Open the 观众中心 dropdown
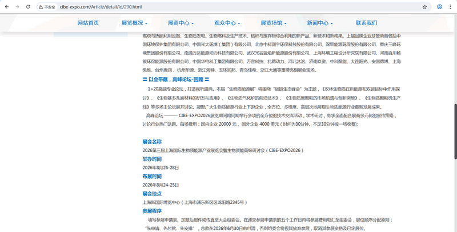The width and height of the screenshot is (457, 232). (x=227, y=23)
